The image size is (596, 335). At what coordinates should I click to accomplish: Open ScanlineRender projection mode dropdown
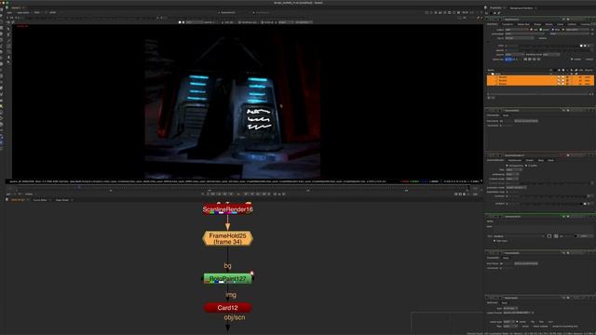pos(516,188)
